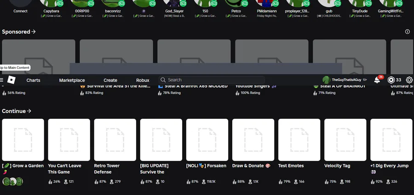Click the 56% Rating text
This screenshot has height=195, width=414.
pos(17,93)
